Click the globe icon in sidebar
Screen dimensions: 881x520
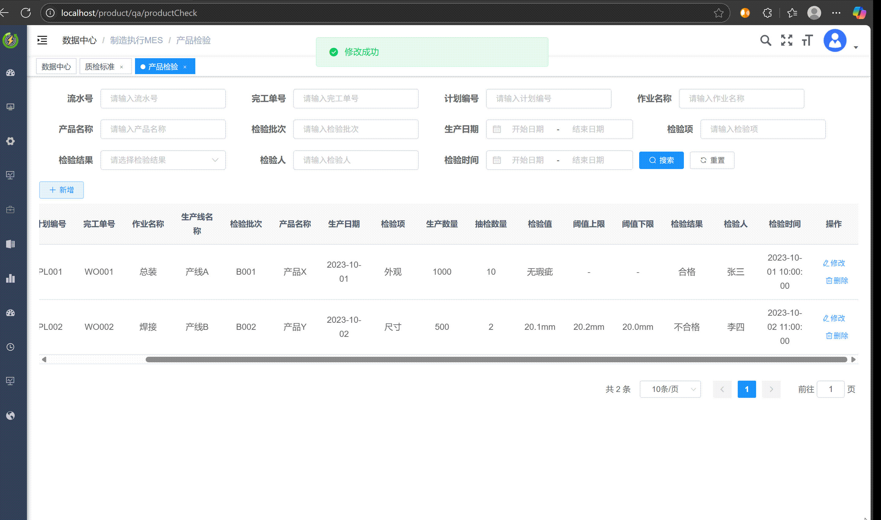pos(10,416)
